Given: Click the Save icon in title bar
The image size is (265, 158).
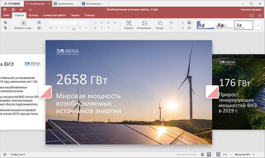Looking at the screenshot, I should pyautogui.click(x=5, y=10).
